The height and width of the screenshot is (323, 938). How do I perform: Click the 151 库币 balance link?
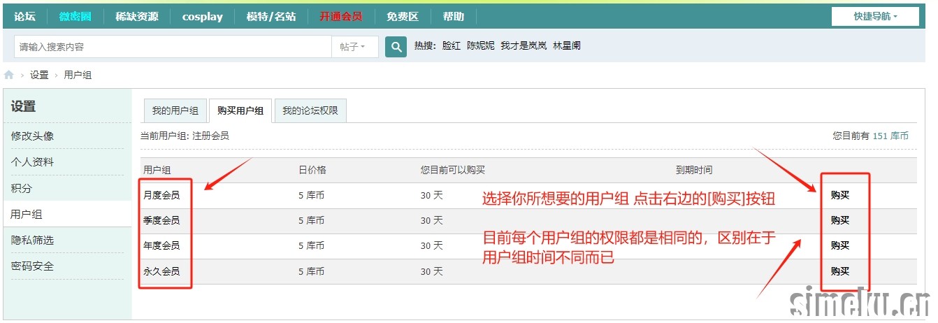890,136
